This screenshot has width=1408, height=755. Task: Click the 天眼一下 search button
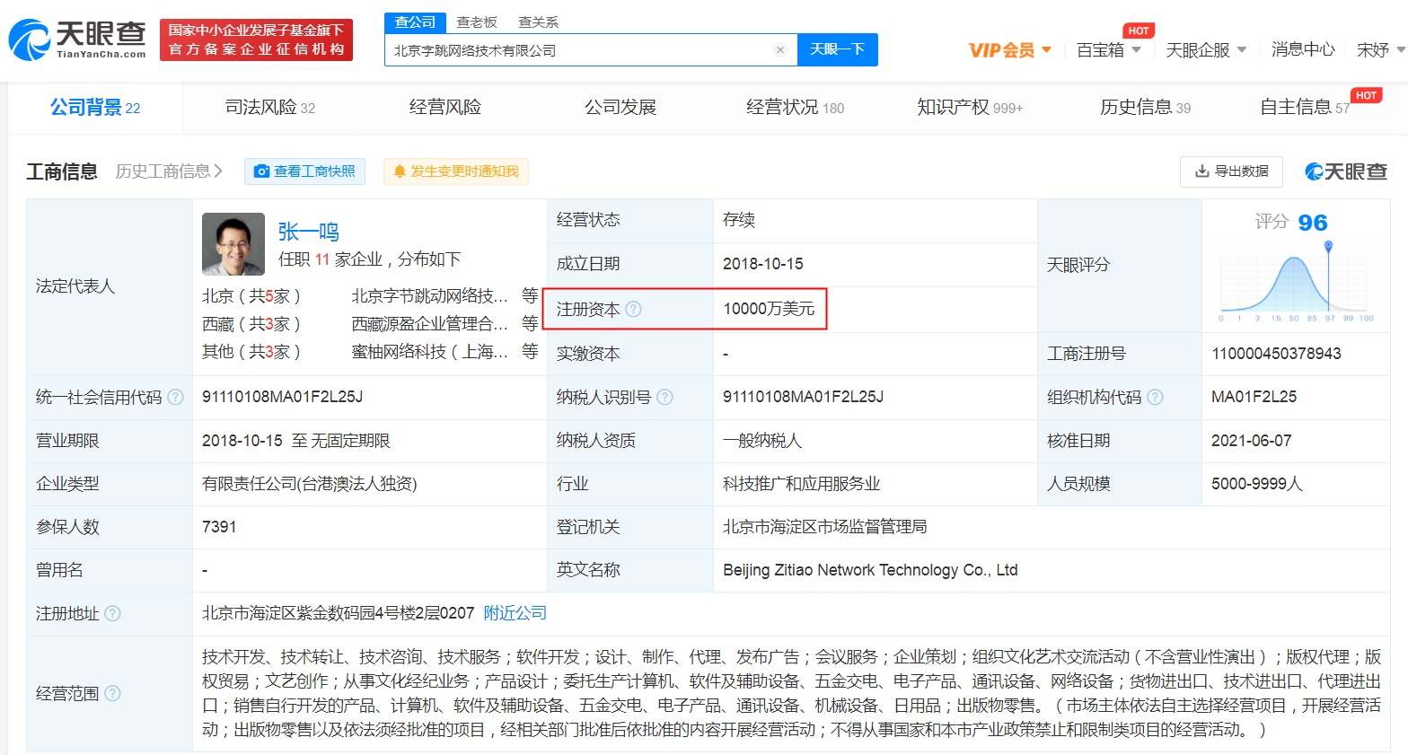point(837,49)
